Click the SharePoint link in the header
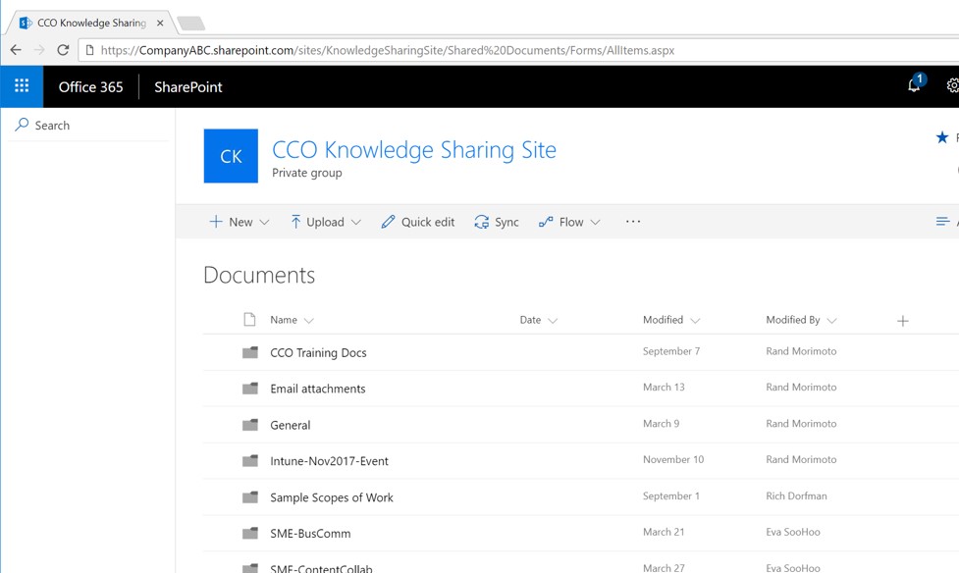Image resolution: width=959 pixels, height=573 pixels. (x=186, y=86)
